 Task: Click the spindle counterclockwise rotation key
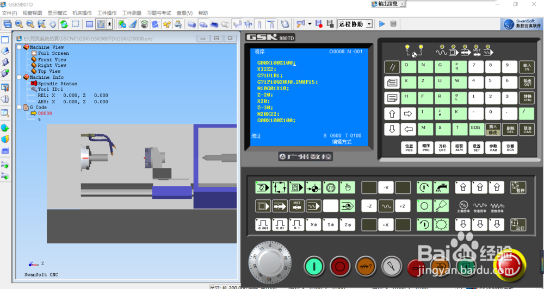pyautogui.click(x=424, y=224)
